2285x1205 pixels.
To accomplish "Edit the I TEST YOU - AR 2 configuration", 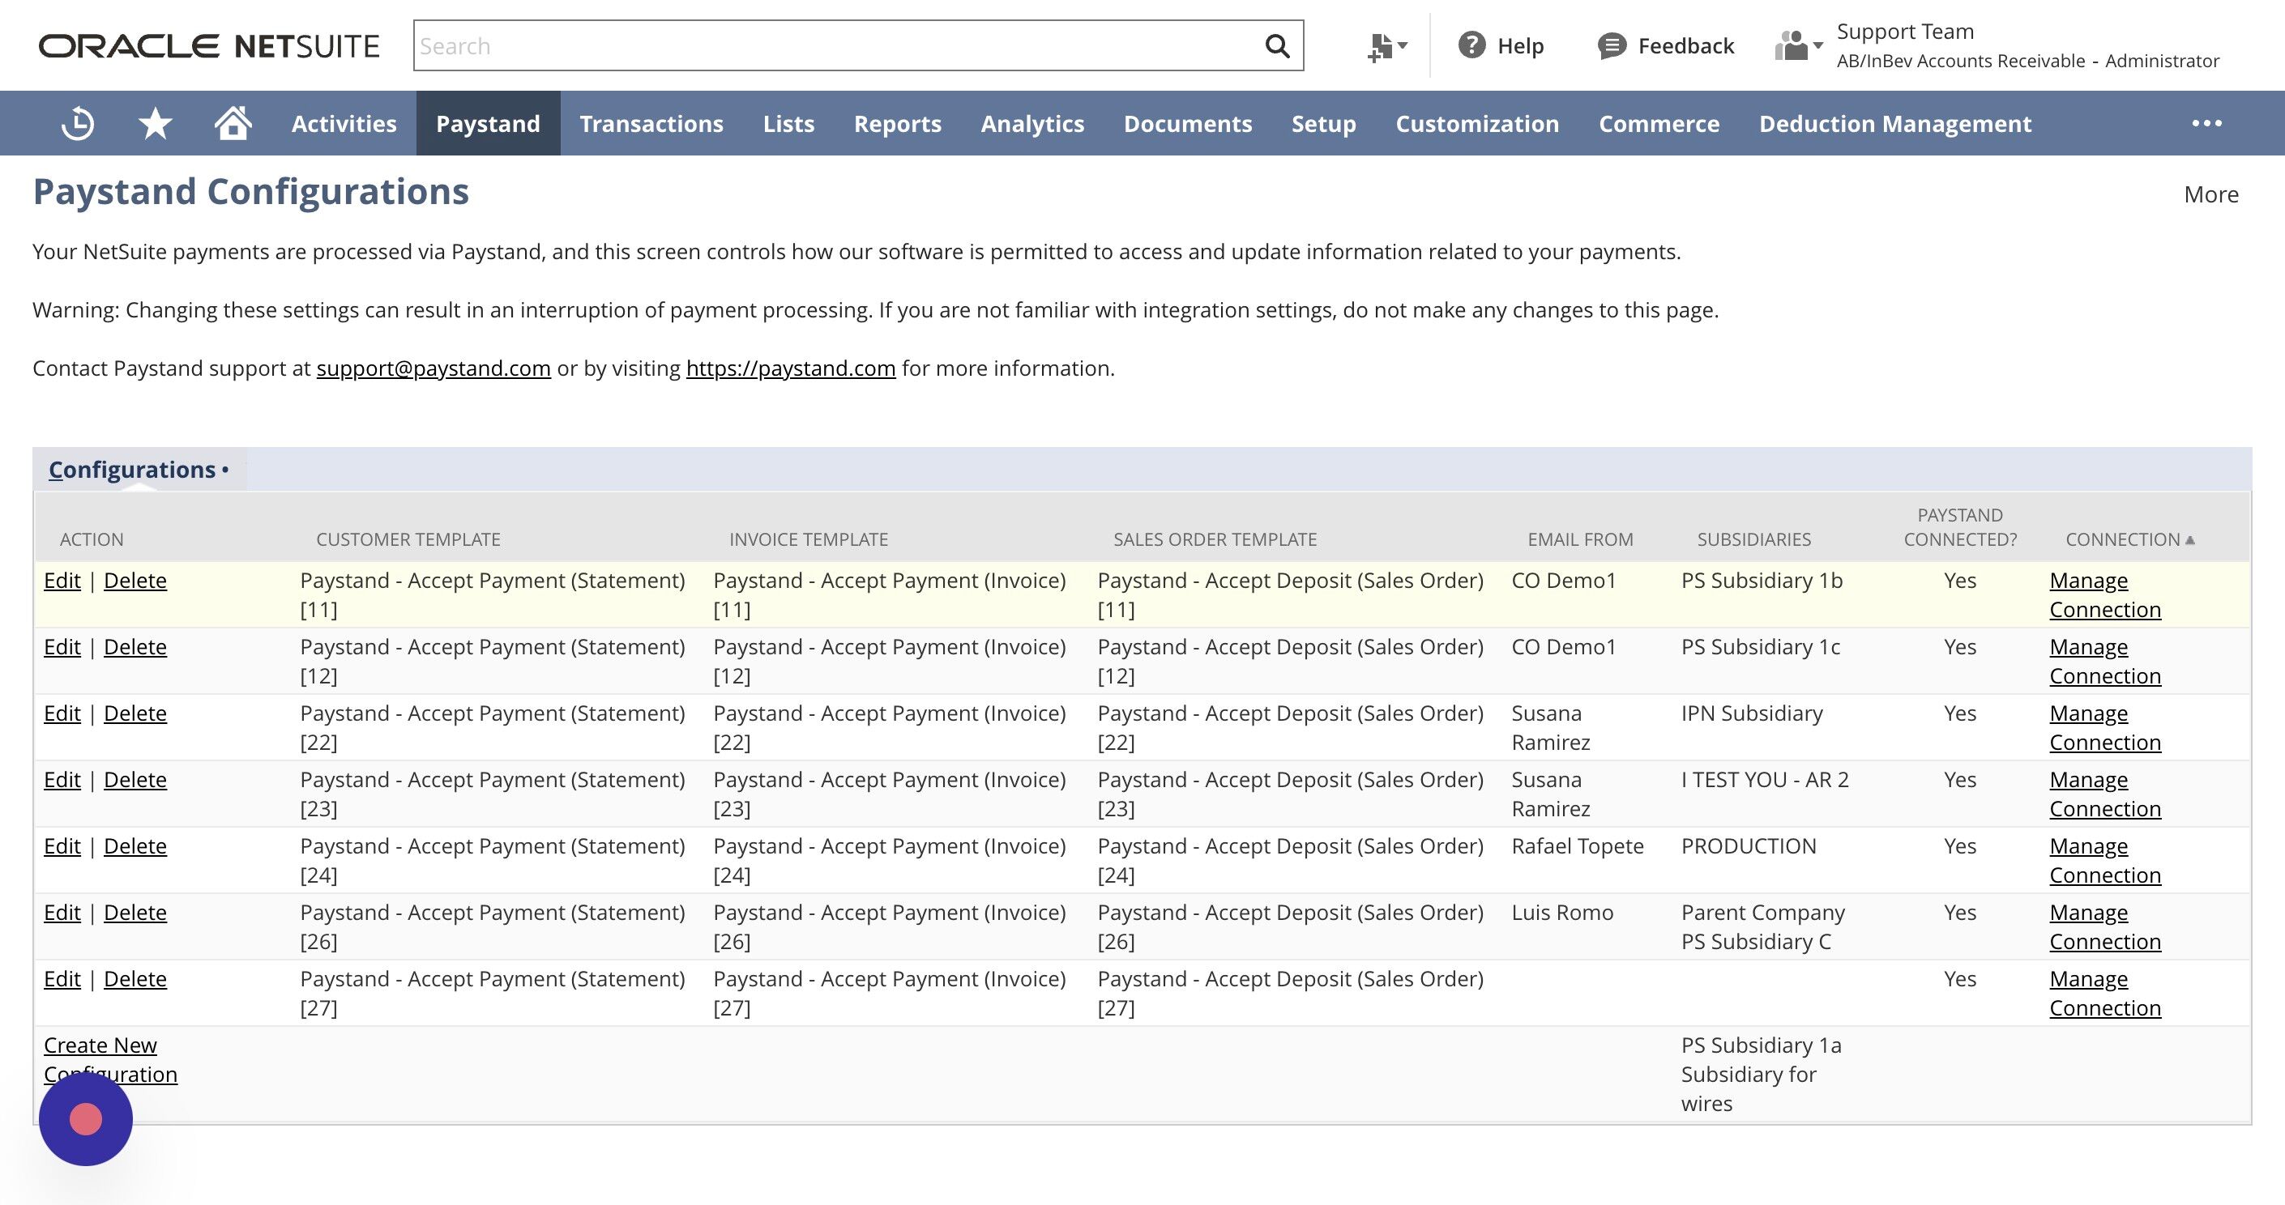I will pos(62,779).
